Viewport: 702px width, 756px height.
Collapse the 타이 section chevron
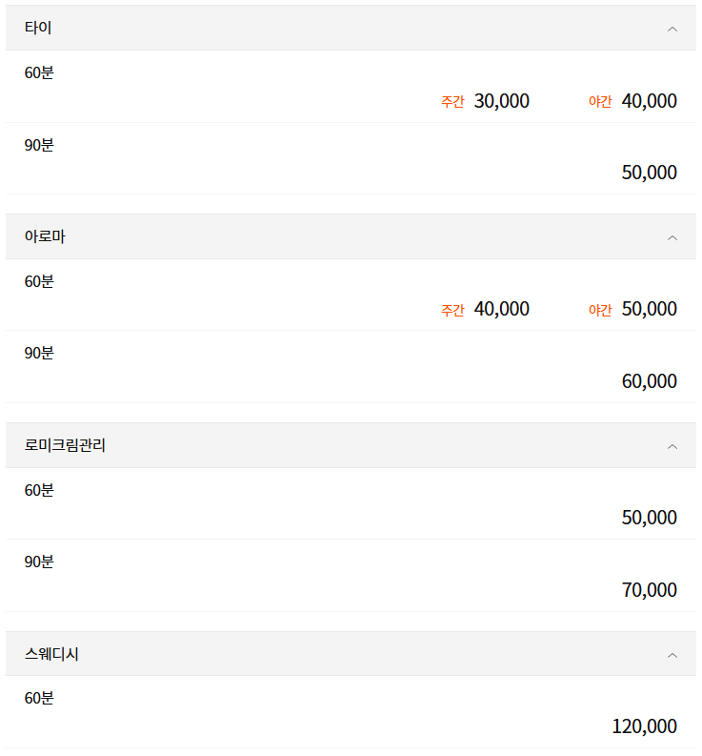(x=672, y=29)
